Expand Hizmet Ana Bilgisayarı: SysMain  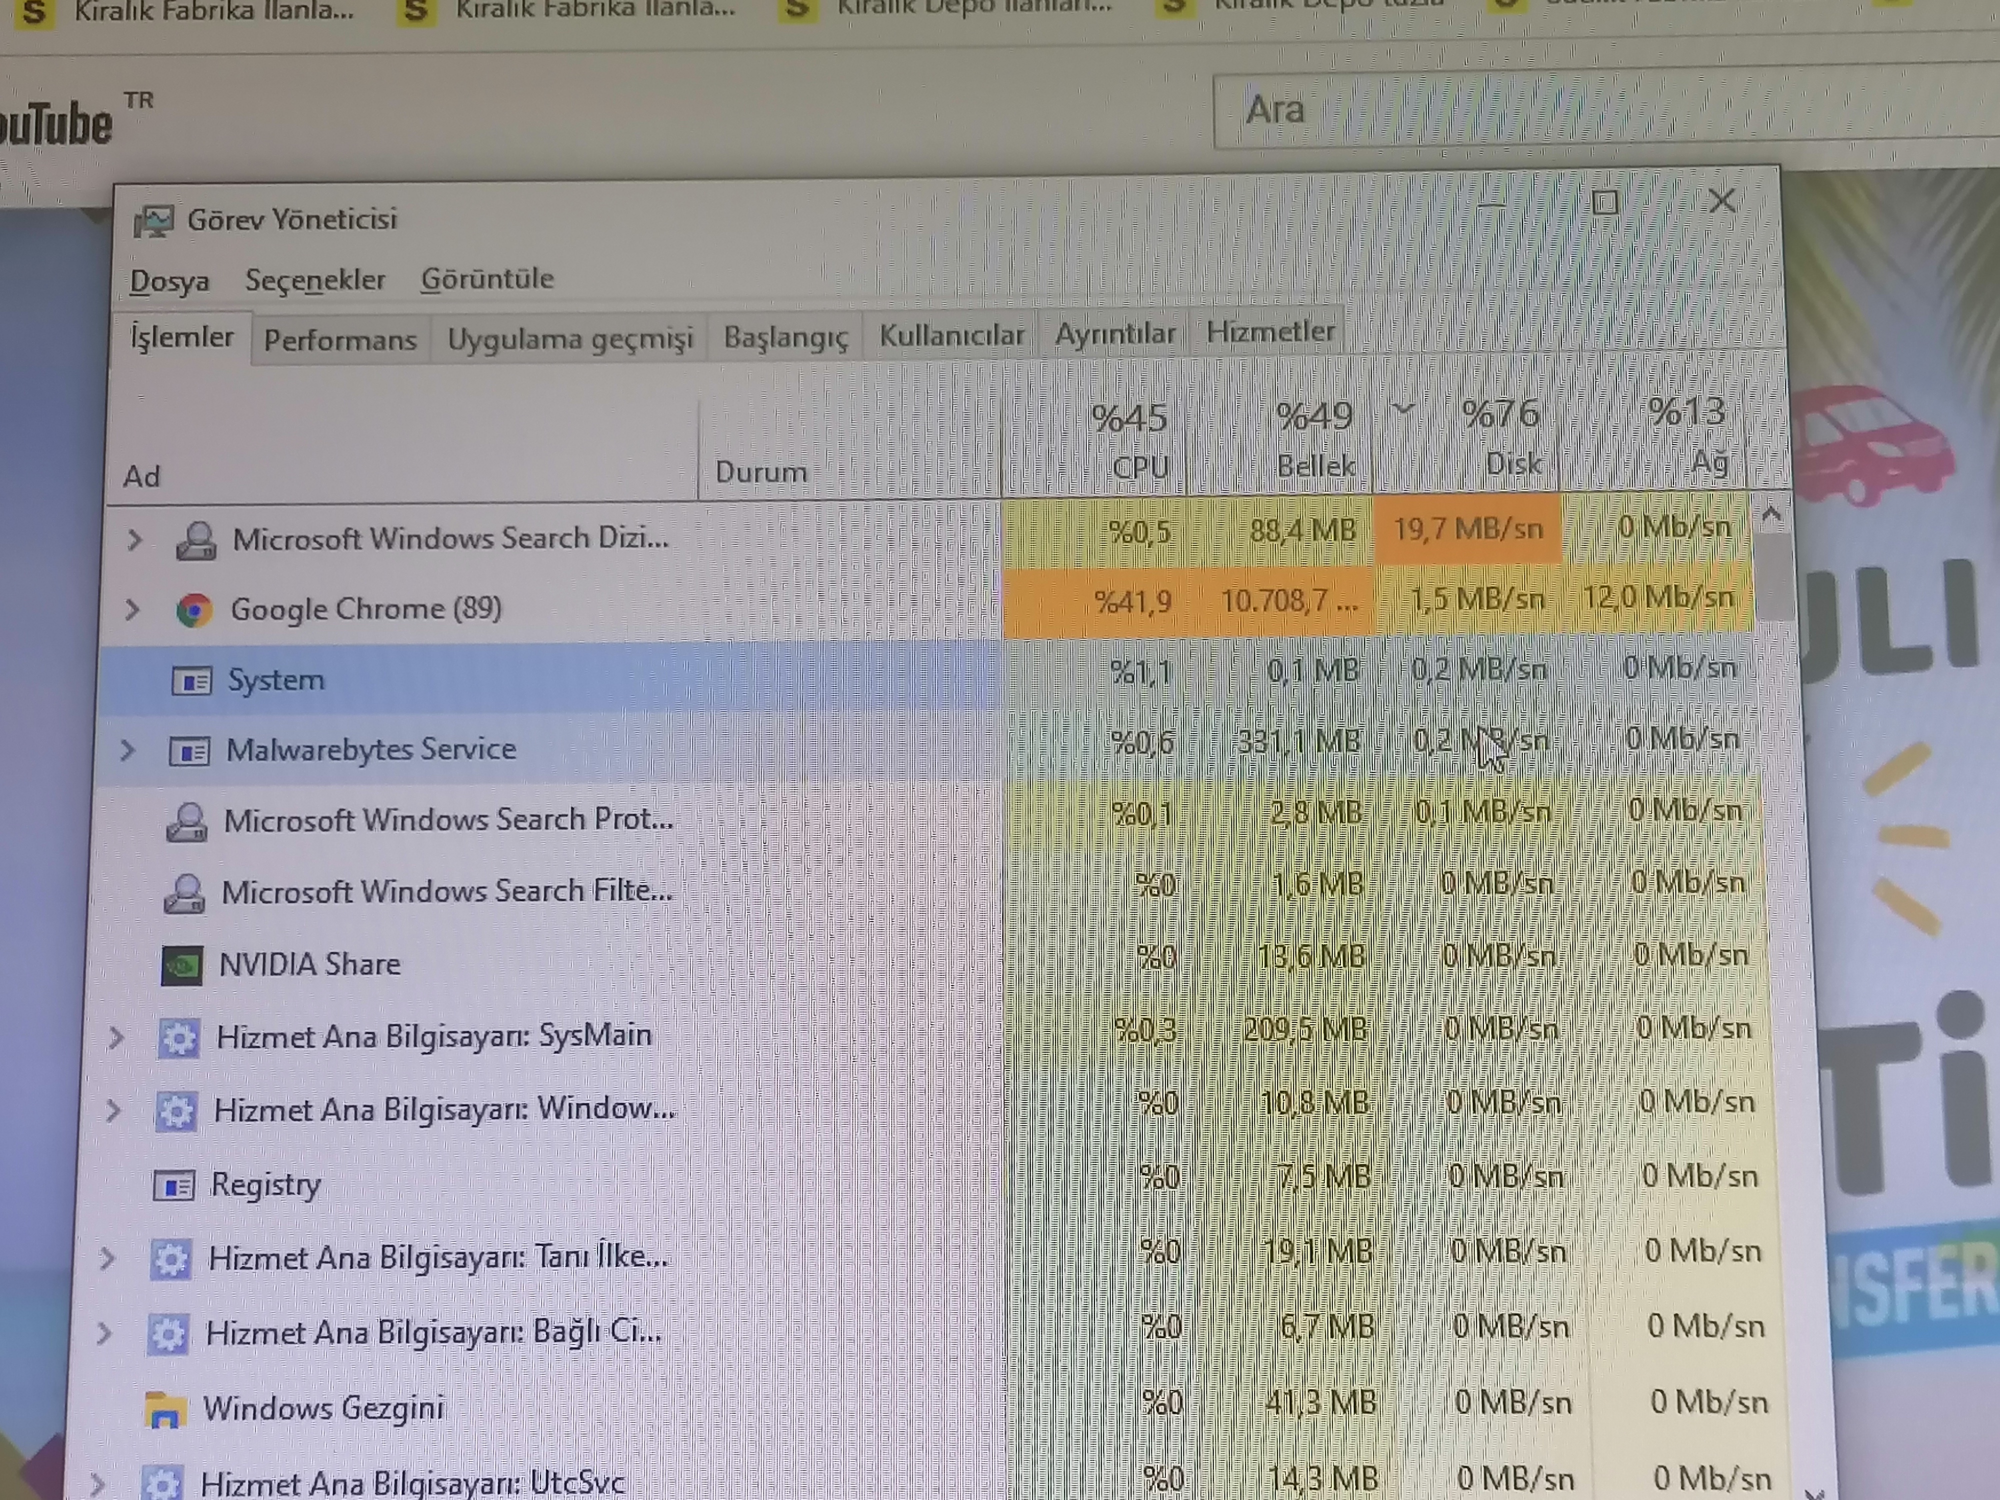tap(115, 1038)
